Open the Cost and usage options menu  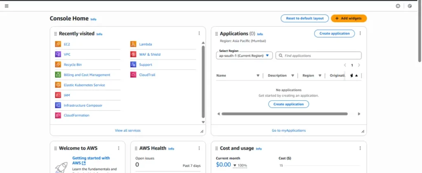360,148
